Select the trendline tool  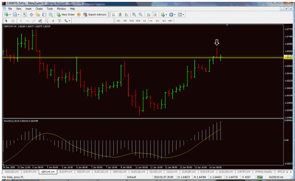[34, 21]
